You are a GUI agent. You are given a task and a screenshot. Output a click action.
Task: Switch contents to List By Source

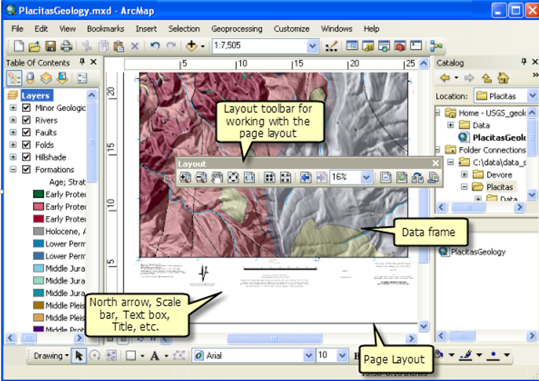point(30,78)
